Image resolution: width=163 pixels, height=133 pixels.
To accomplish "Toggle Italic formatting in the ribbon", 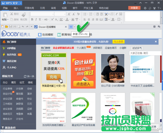I will 36,19.
